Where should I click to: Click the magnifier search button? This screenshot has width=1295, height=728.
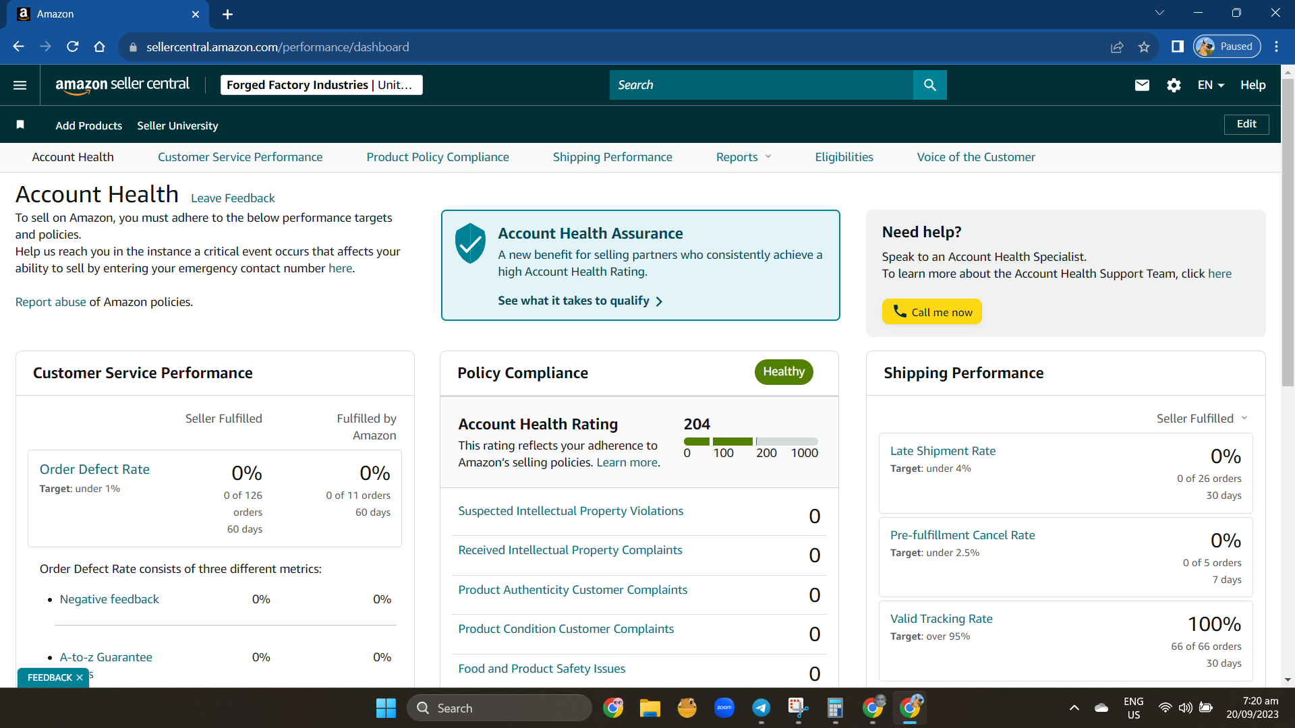930,85
